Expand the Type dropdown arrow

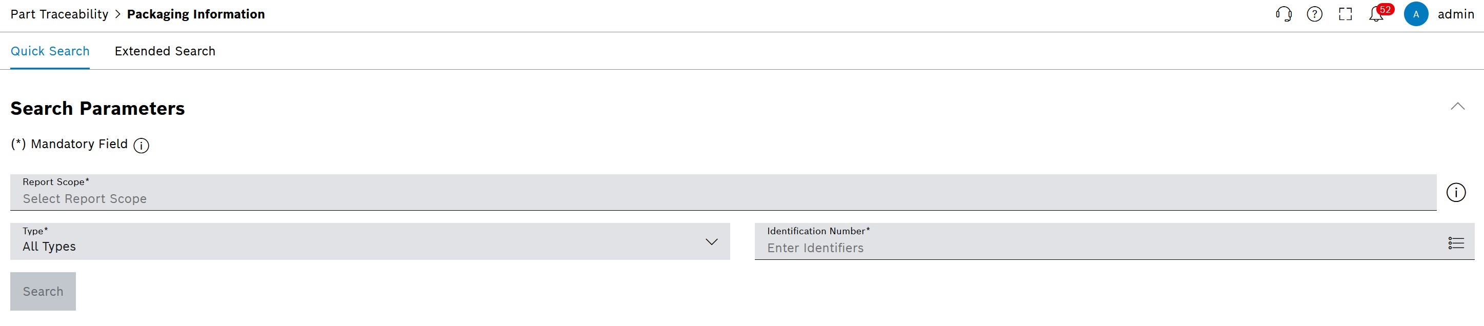(712, 242)
